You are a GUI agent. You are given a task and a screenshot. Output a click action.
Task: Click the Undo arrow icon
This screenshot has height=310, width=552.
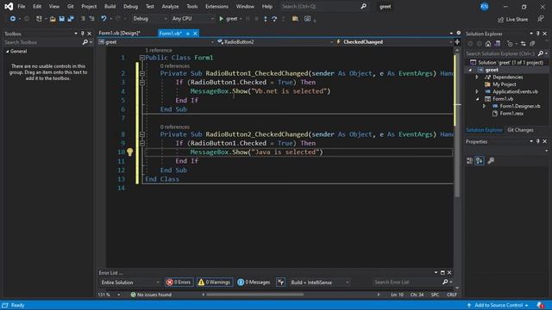103,19
